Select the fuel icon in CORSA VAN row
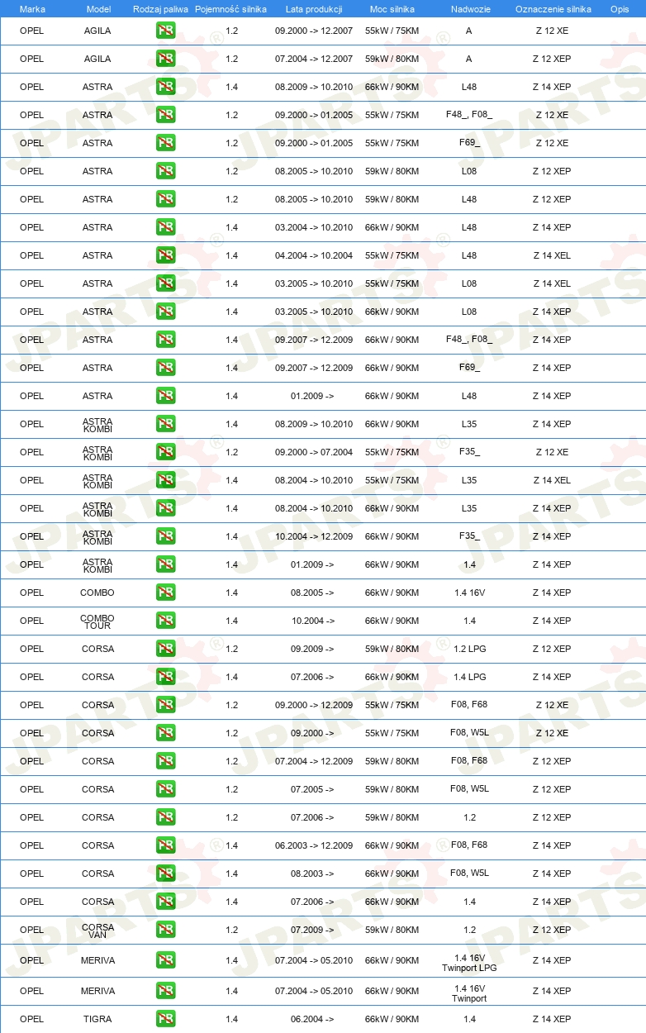This screenshot has height=1033, width=646. pos(165,930)
